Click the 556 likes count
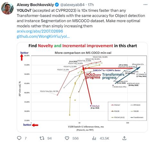The height and width of the screenshot is (143, 152). 75,138
